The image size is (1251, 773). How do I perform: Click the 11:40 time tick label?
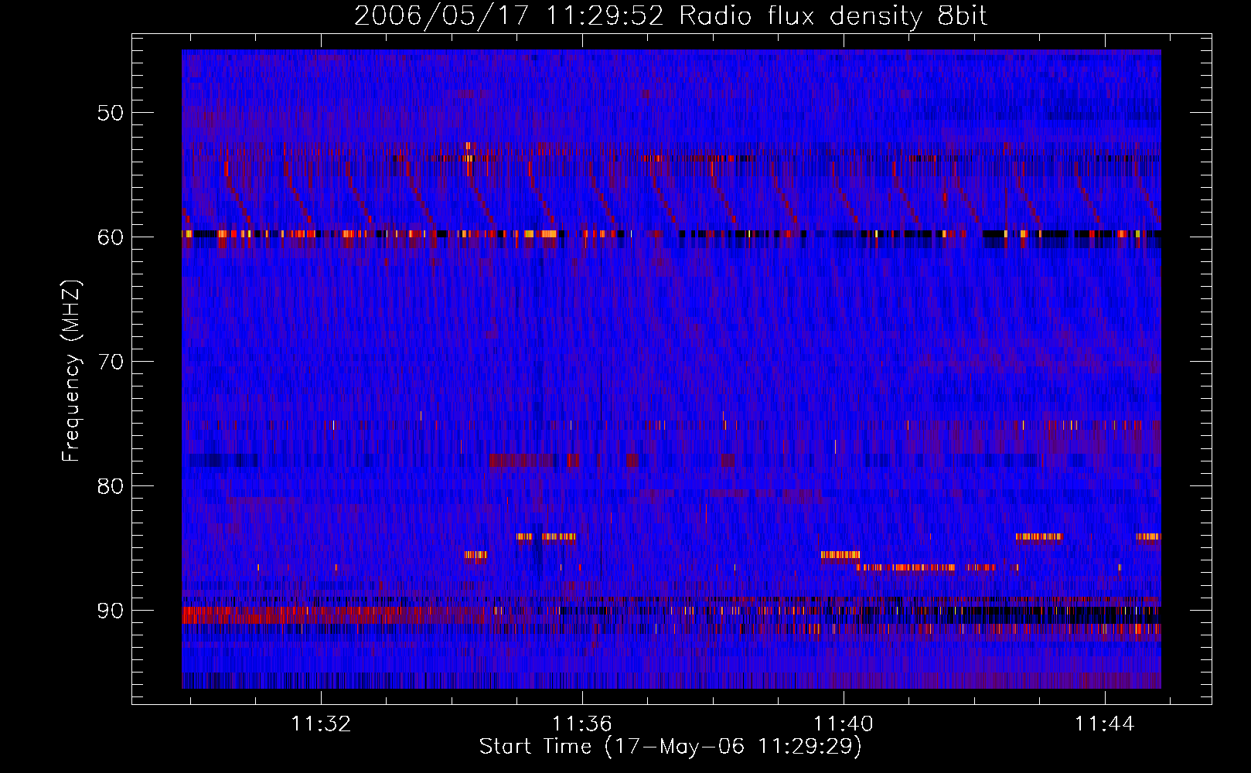(x=844, y=724)
